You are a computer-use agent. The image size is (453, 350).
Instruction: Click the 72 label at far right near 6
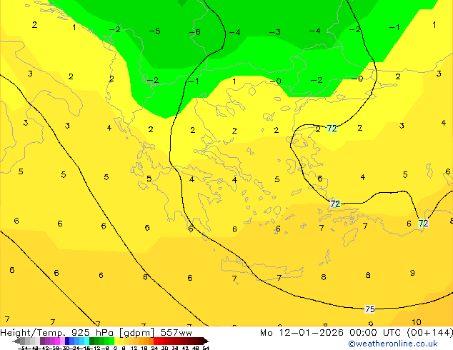pos(423,224)
